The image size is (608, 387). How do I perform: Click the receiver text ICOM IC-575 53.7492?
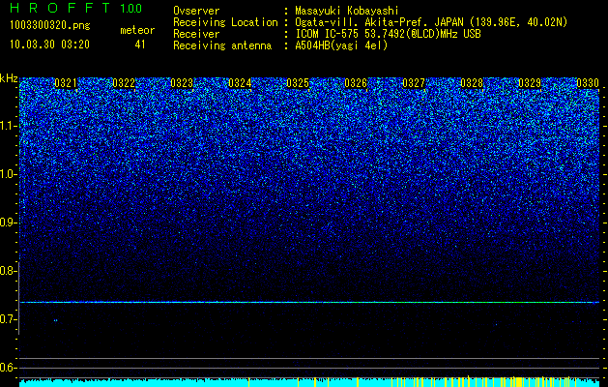pyautogui.click(x=388, y=34)
